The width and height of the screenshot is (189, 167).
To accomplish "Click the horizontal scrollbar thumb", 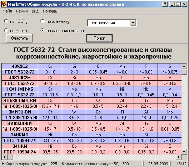I will (x=10, y=157).
